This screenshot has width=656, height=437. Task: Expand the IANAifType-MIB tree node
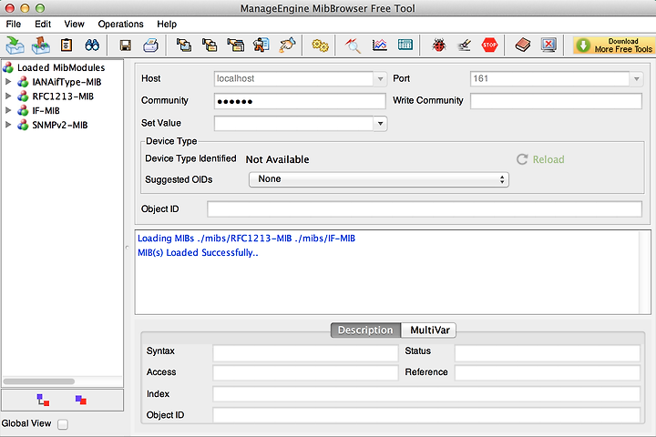8,82
